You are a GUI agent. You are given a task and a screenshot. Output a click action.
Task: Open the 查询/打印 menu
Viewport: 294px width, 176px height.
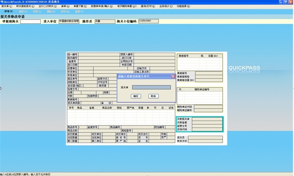click(x=148, y=7)
